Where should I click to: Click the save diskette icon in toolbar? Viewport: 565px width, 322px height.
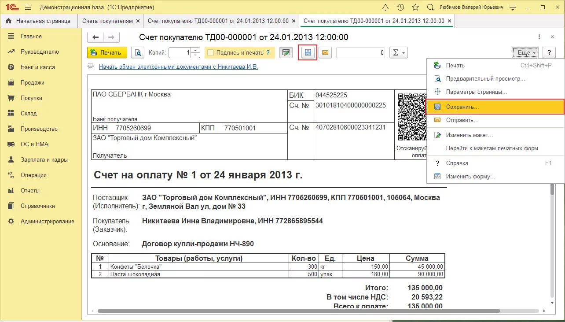click(x=308, y=53)
